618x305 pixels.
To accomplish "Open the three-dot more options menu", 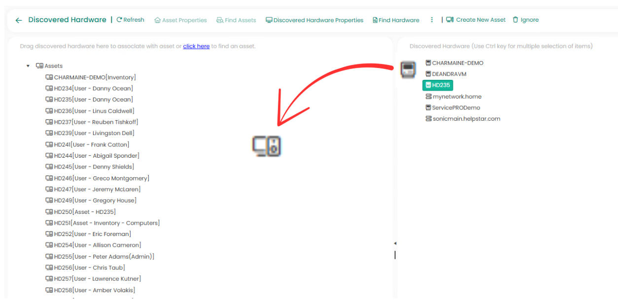I will pos(432,20).
